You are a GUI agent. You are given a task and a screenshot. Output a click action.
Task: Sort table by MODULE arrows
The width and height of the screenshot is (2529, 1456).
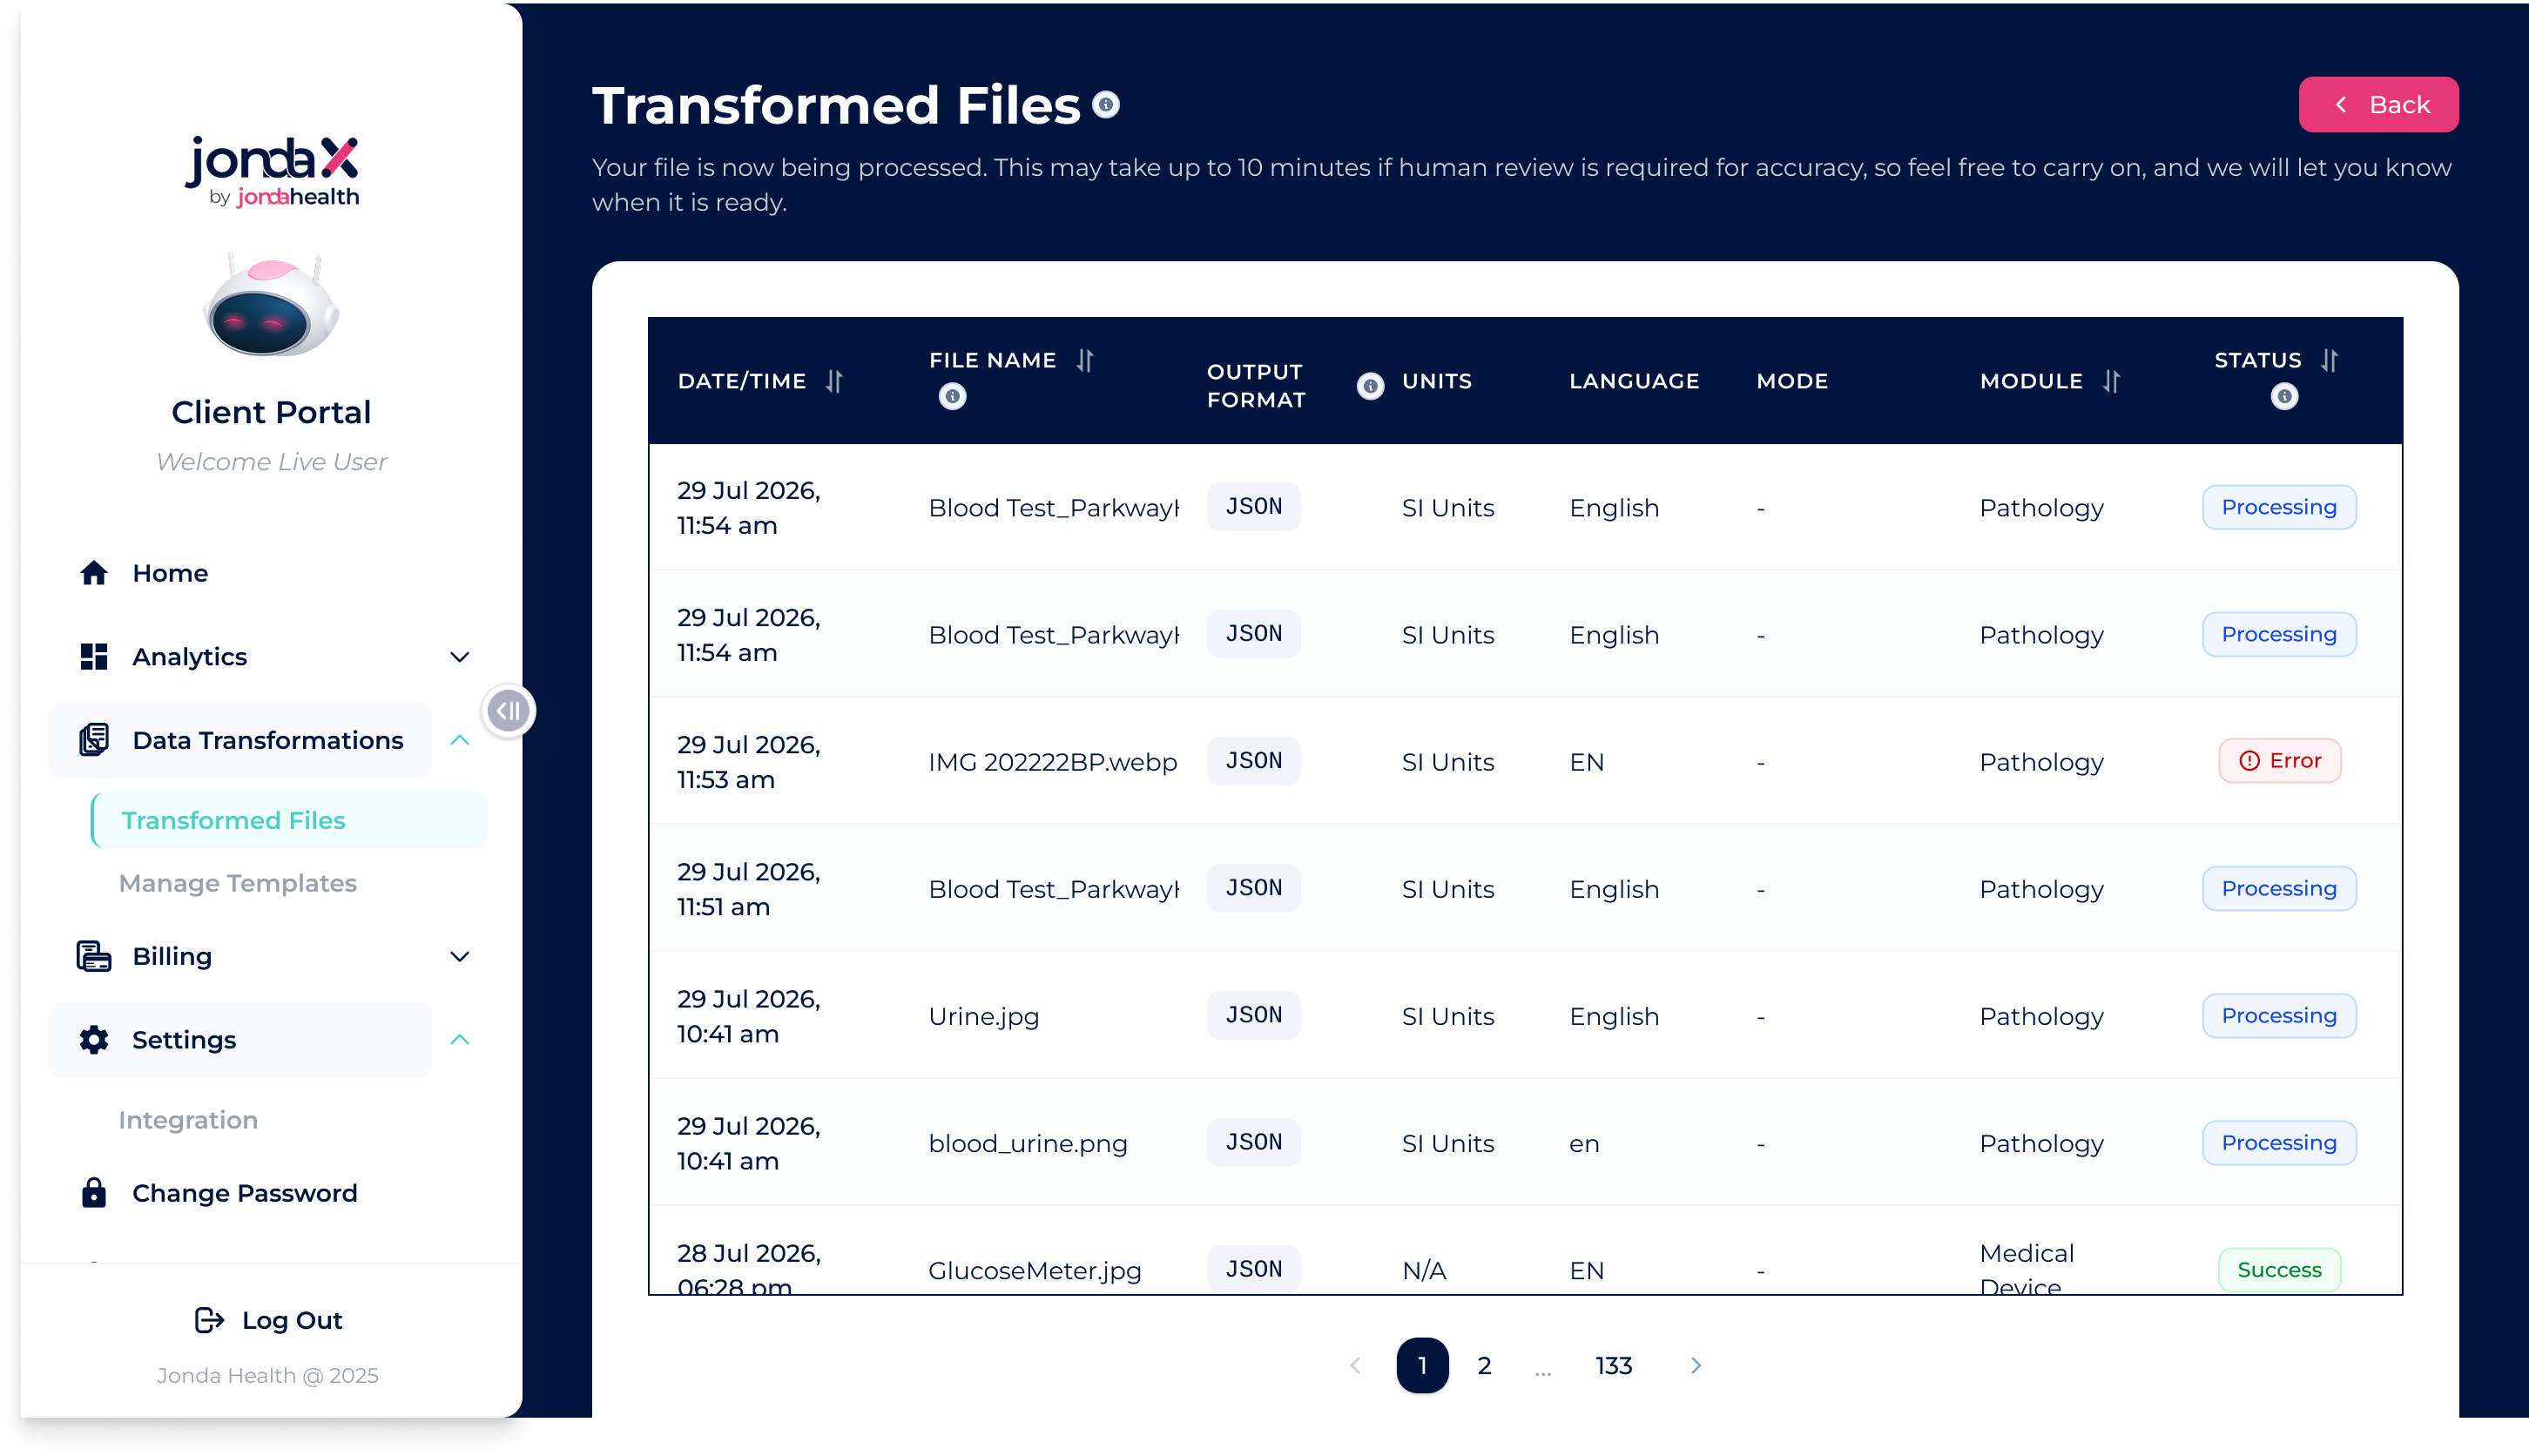(2111, 381)
